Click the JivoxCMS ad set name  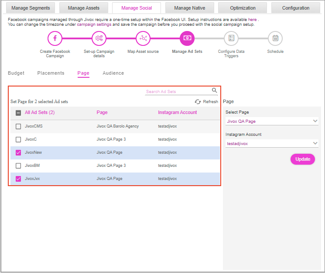[34, 126]
